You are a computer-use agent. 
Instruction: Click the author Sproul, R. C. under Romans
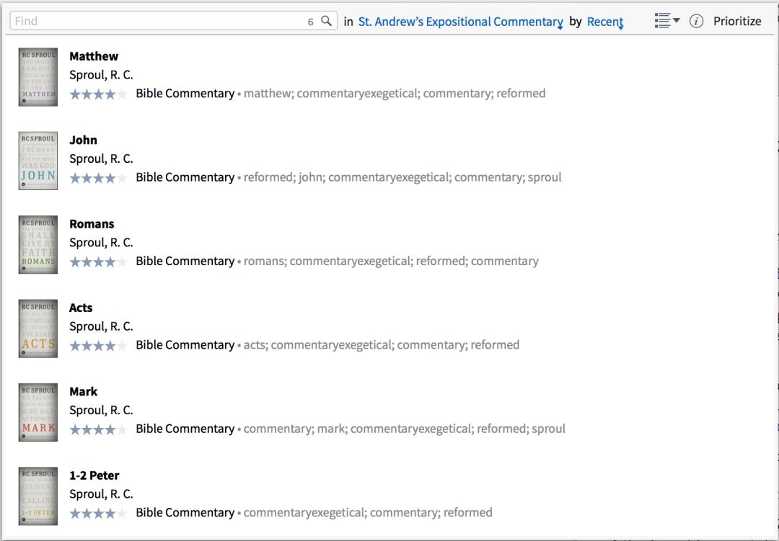pyautogui.click(x=102, y=243)
